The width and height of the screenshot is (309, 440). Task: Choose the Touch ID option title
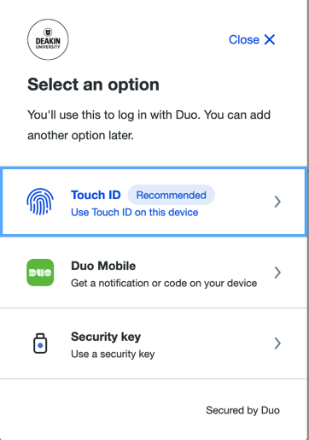coord(96,195)
